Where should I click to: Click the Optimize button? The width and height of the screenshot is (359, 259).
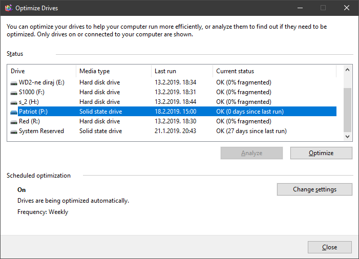[x=321, y=153]
